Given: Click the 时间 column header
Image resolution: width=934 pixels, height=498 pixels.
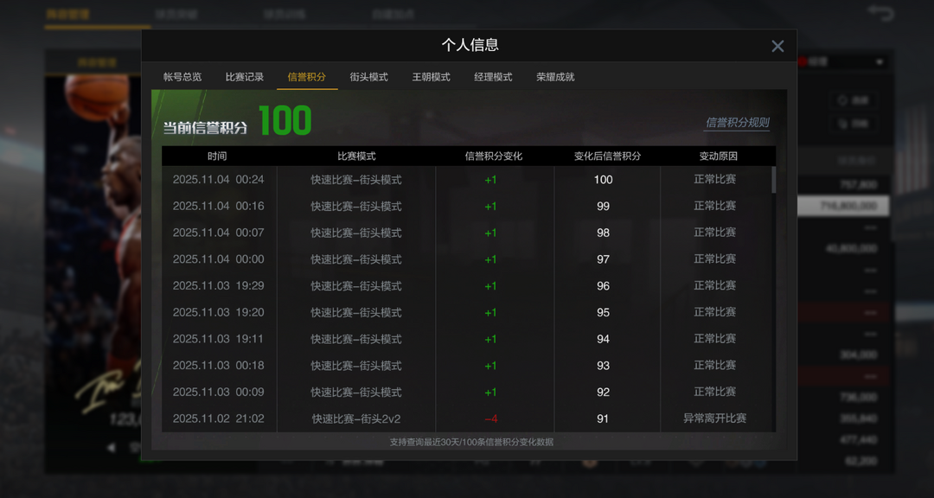Looking at the screenshot, I should tap(217, 156).
